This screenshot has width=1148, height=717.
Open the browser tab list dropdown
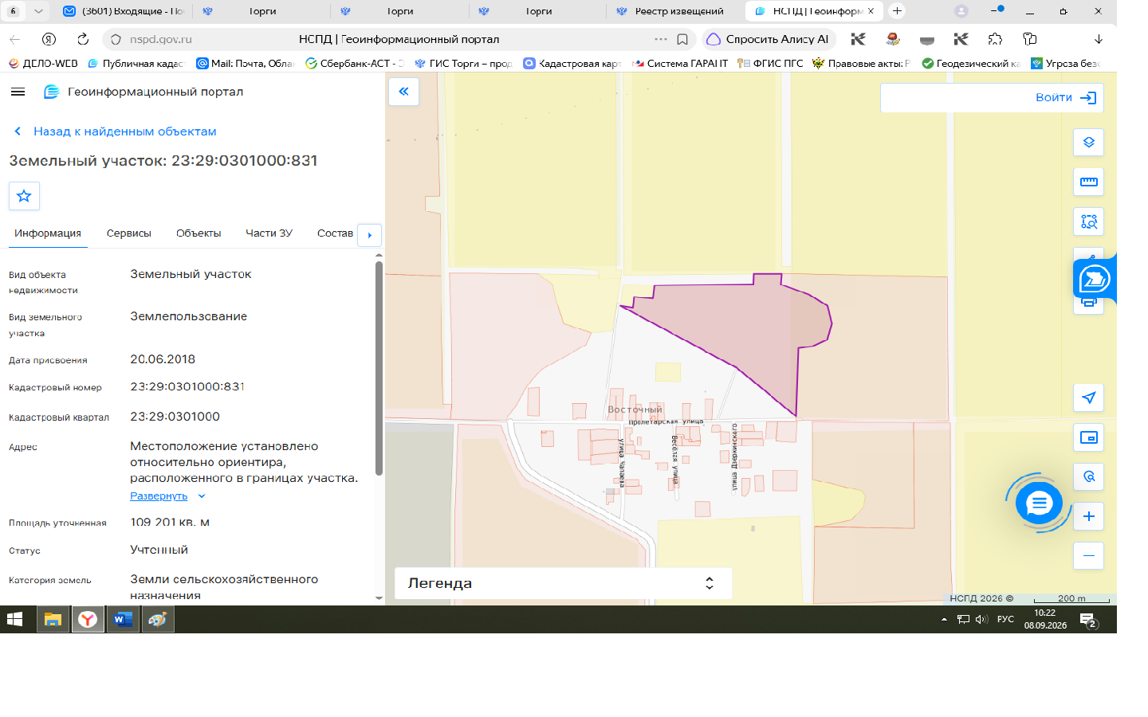point(37,11)
